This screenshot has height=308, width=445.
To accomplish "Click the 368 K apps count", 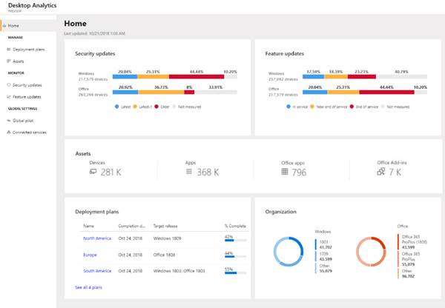I will 208,172.
